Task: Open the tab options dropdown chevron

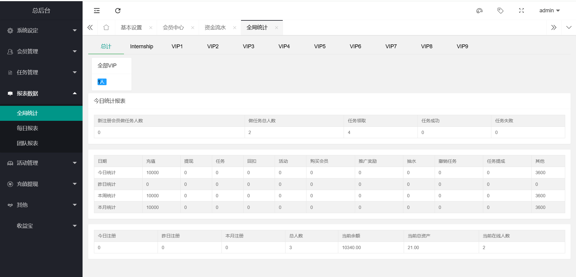Action: 569,28
